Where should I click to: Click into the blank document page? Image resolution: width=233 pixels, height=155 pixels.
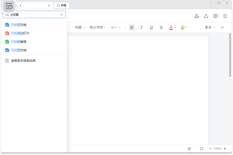(137, 90)
